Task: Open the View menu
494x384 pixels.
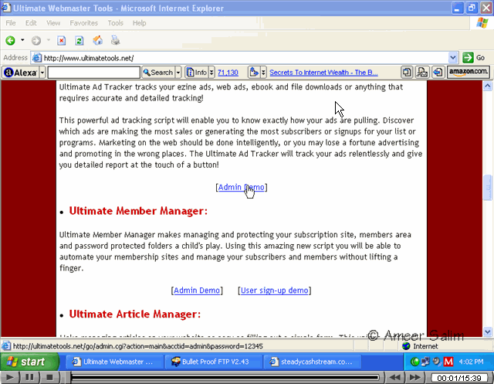Action: (x=53, y=23)
